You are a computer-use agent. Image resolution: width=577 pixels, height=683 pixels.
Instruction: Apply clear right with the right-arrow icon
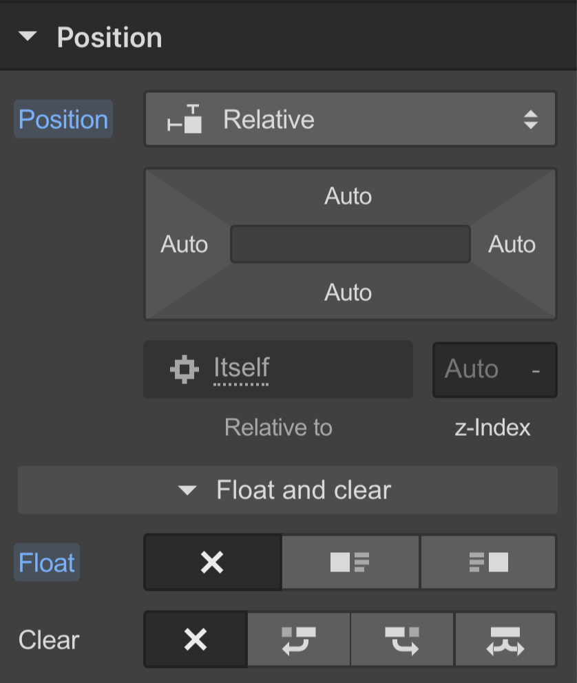[x=401, y=640]
